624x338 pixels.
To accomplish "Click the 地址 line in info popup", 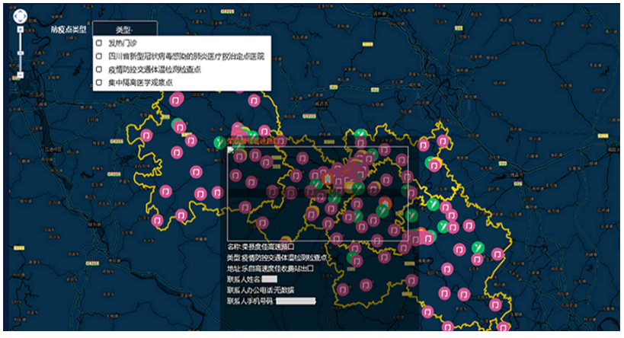I will tap(270, 269).
